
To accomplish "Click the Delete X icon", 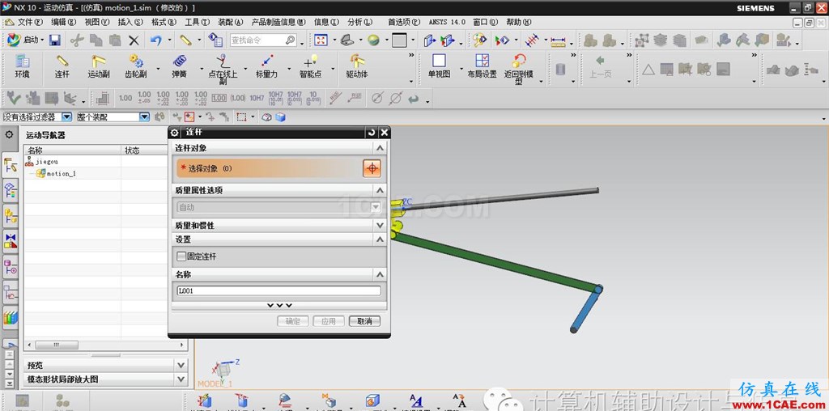I will tap(134, 40).
